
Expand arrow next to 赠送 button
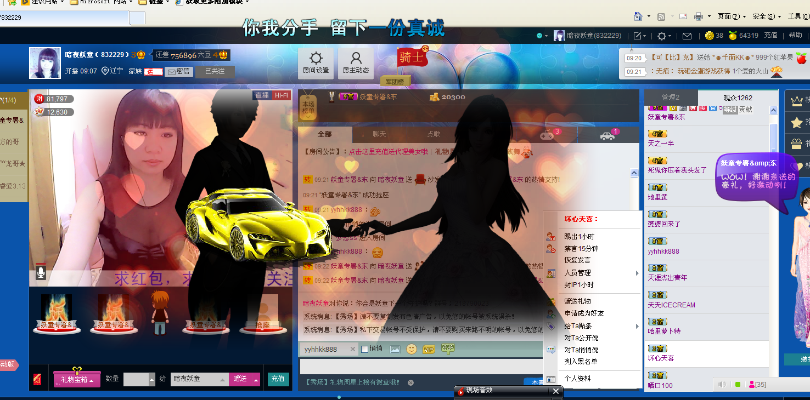[256, 379]
